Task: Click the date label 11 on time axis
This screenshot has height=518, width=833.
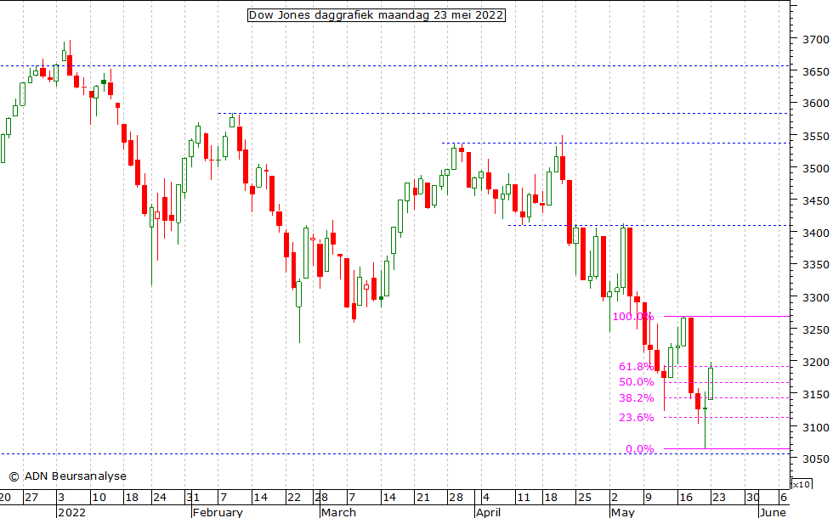Action: click(x=524, y=498)
